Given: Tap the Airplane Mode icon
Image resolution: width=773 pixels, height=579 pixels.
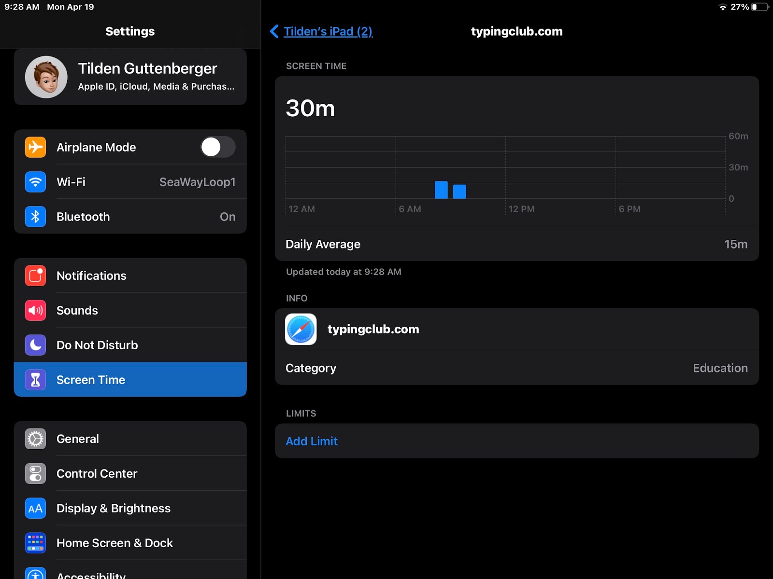Looking at the screenshot, I should (x=35, y=147).
